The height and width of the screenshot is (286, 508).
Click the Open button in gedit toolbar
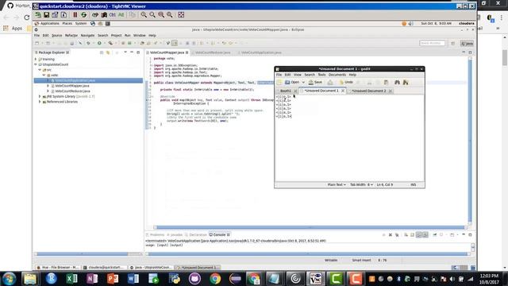click(292, 83)
